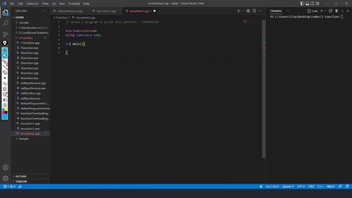
Task: Select the pointer tool in annotation toolbar
Action: pos(5,56)
